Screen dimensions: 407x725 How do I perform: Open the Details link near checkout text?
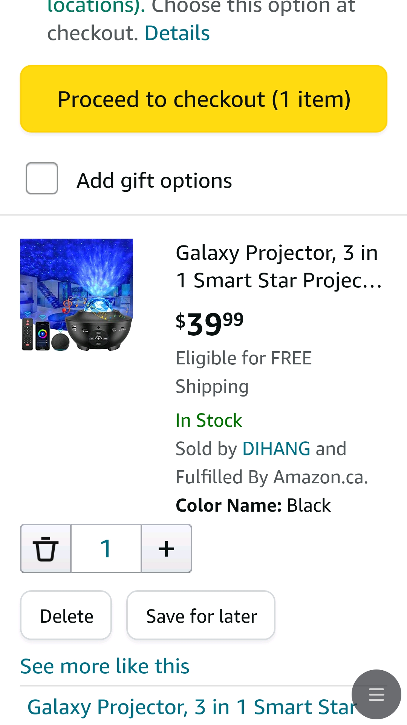click(177, 33)
